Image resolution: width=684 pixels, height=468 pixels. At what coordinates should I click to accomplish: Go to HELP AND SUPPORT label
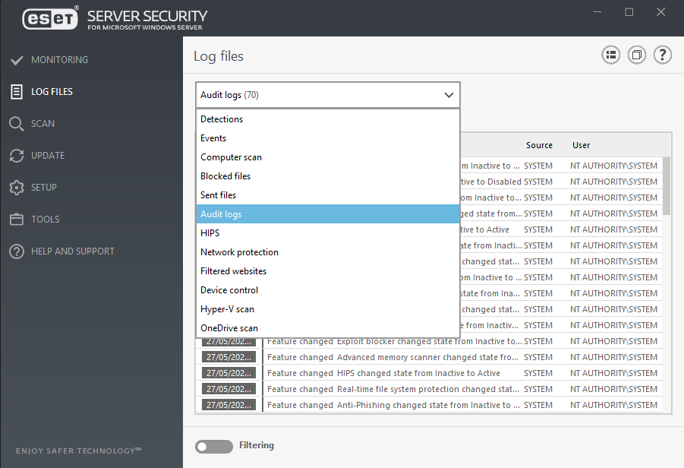(72, 251)
